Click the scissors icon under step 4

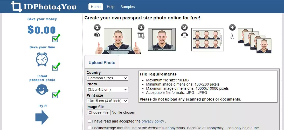click(232, 36)
